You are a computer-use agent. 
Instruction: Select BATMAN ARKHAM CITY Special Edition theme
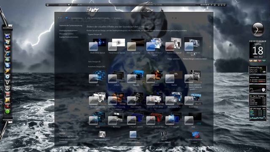pos(193,80)
